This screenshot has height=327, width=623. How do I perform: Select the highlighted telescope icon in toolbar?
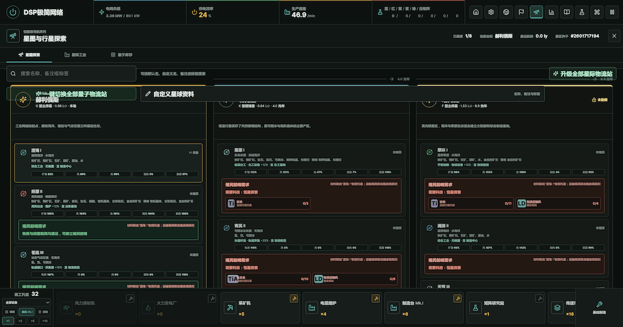coord(536,12)
